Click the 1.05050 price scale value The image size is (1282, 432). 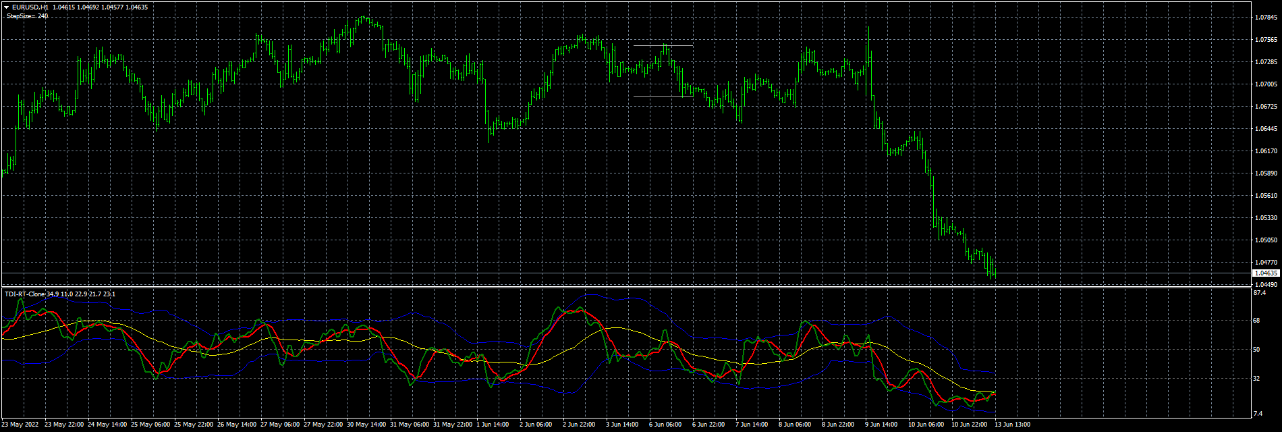click(x=1266, y=240)
